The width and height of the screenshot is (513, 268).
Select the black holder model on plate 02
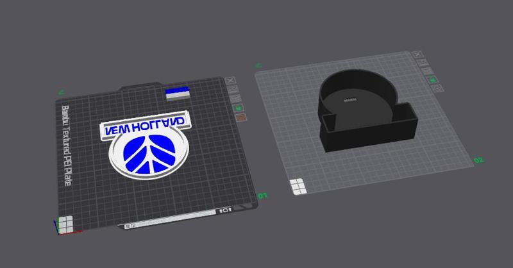tap(367, 110)
